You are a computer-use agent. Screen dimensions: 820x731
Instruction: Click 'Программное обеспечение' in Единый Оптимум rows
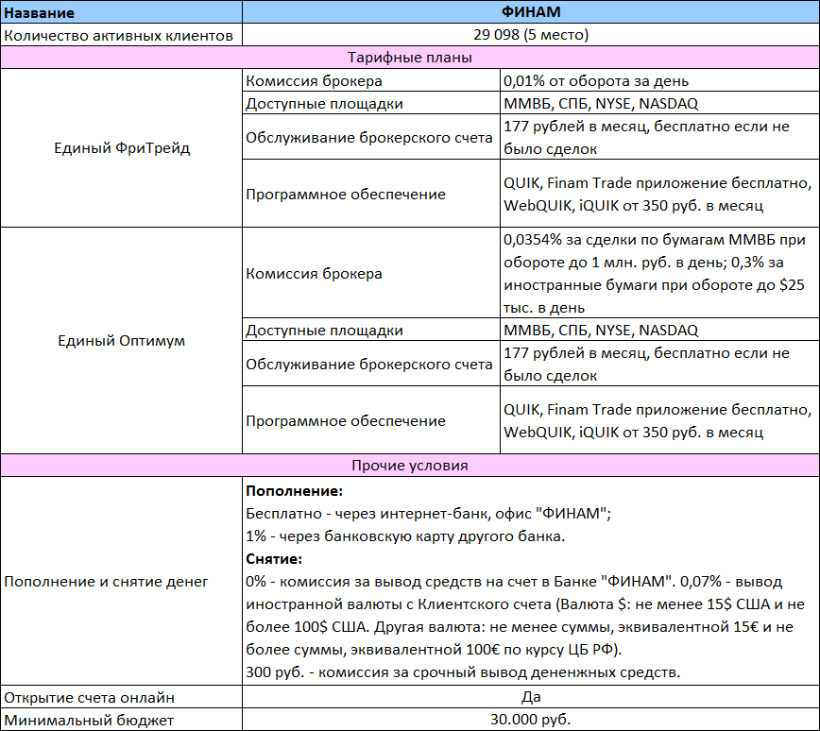[x=370, y=420]
